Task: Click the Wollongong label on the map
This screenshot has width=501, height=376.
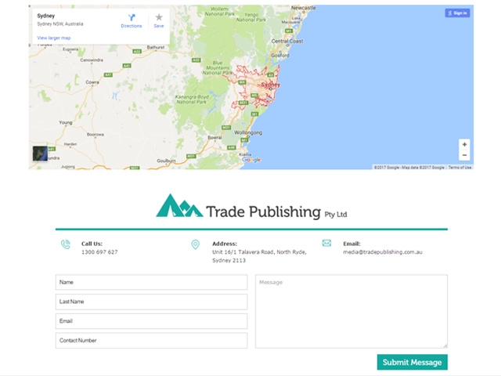Action: (x=248, y=132)
